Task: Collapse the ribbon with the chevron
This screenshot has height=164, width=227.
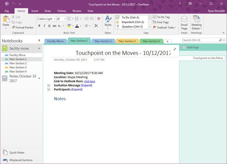Action: 223,33
